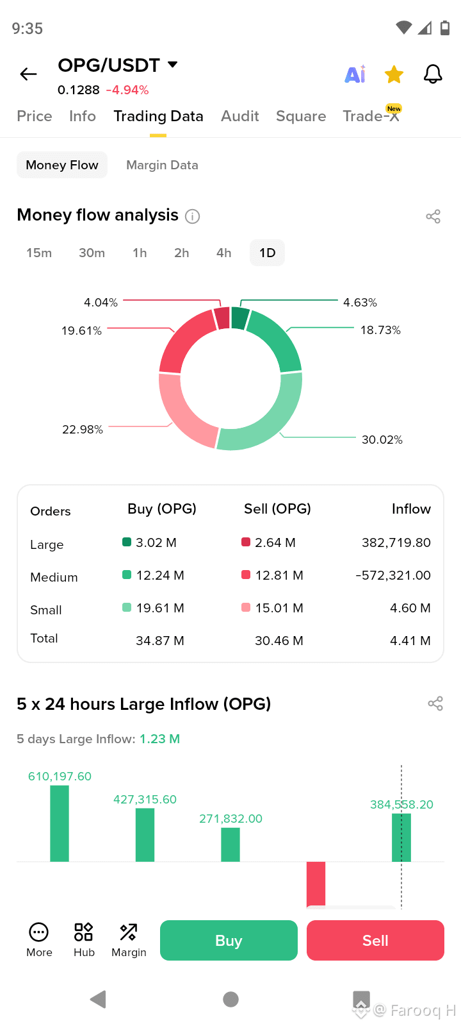
Task: Share the 5 x 24 hours Large Inflow chart
Action: (435, 703)
